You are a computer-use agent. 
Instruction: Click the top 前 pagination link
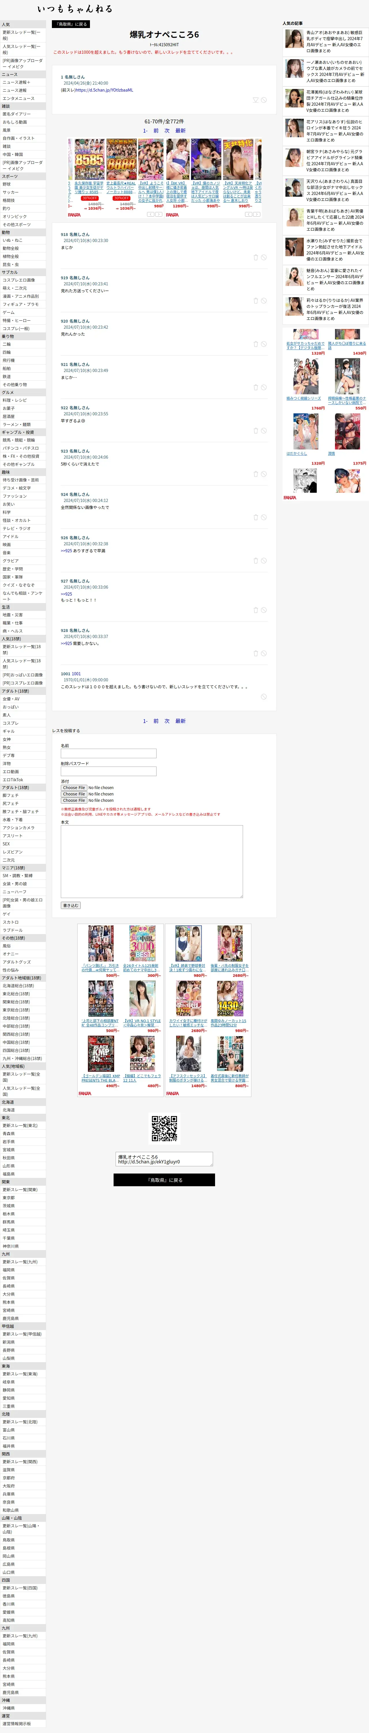pyautogui.click(x=156, y=131)
